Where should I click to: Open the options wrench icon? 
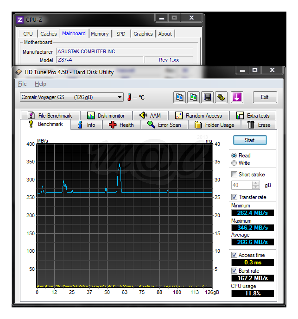coord(221,97)
